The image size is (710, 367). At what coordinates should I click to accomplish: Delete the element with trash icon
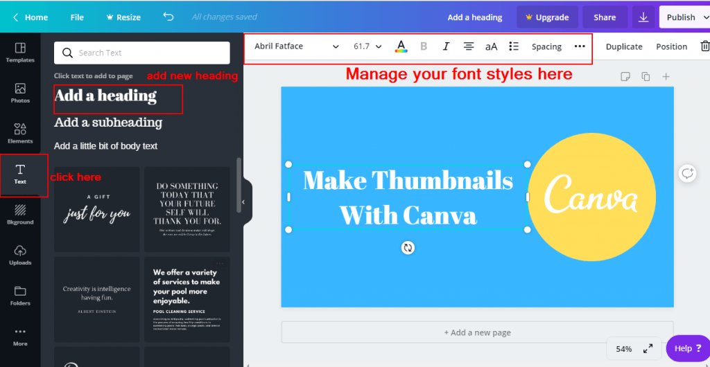point(705,46)
